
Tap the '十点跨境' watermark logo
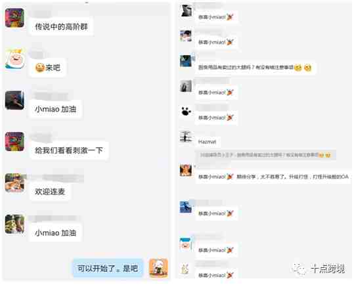319,269
